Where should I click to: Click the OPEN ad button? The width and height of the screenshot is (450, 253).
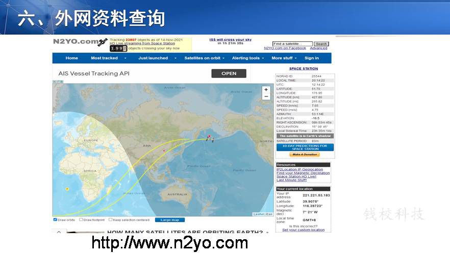(229, 73)
